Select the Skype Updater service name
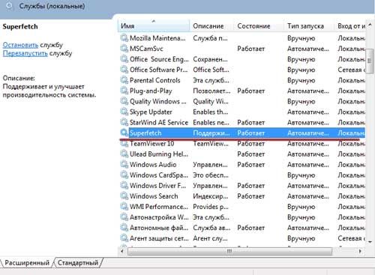This screenshot has width=375, height=275. tap(151, 112)
